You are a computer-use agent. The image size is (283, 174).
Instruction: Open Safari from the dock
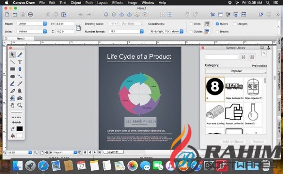[x=43, y=166]
